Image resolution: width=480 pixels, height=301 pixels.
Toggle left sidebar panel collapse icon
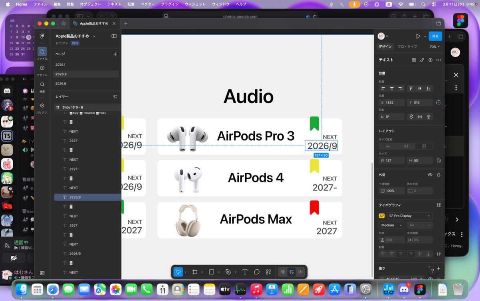[x=114, y=36]
